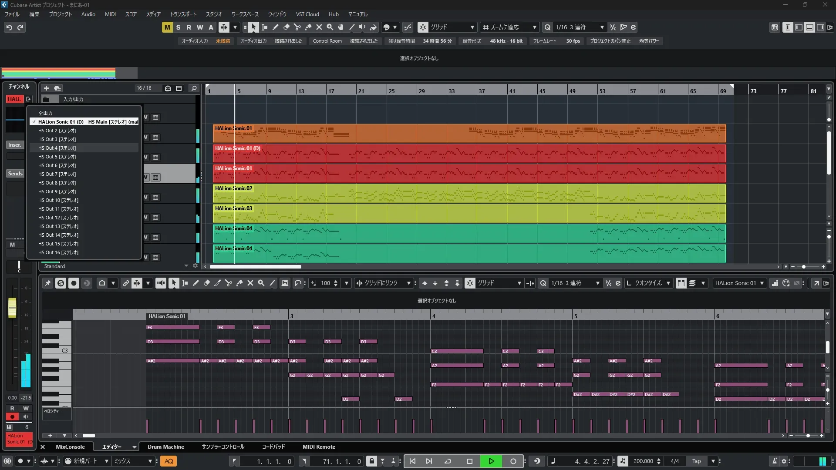Click the channel volume fader handle
This screenshot has height=470, width=836.
click(12, 308)
